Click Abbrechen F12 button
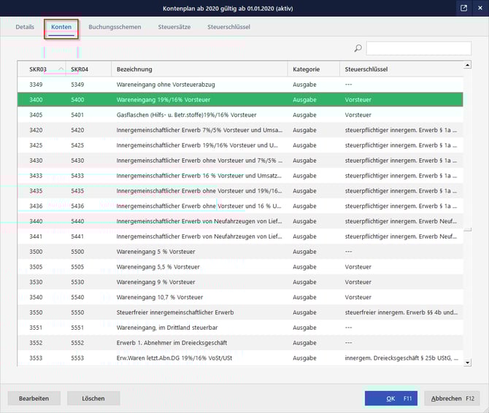Screen dimensions: 489x413 coord(453,398)
